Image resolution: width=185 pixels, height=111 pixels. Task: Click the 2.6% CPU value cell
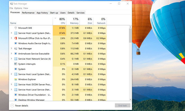[x=59, y=38]
